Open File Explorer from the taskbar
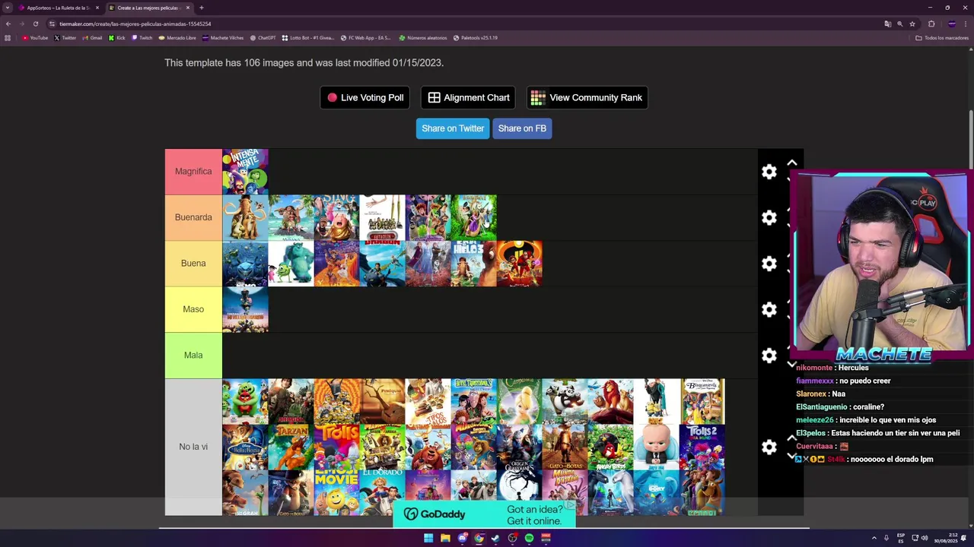The image size is (974, 547). 445,538
